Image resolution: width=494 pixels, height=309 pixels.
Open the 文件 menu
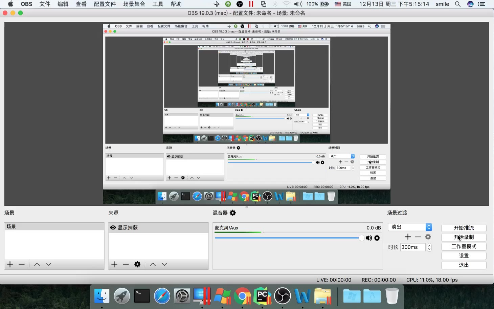(x=45, y=4)
